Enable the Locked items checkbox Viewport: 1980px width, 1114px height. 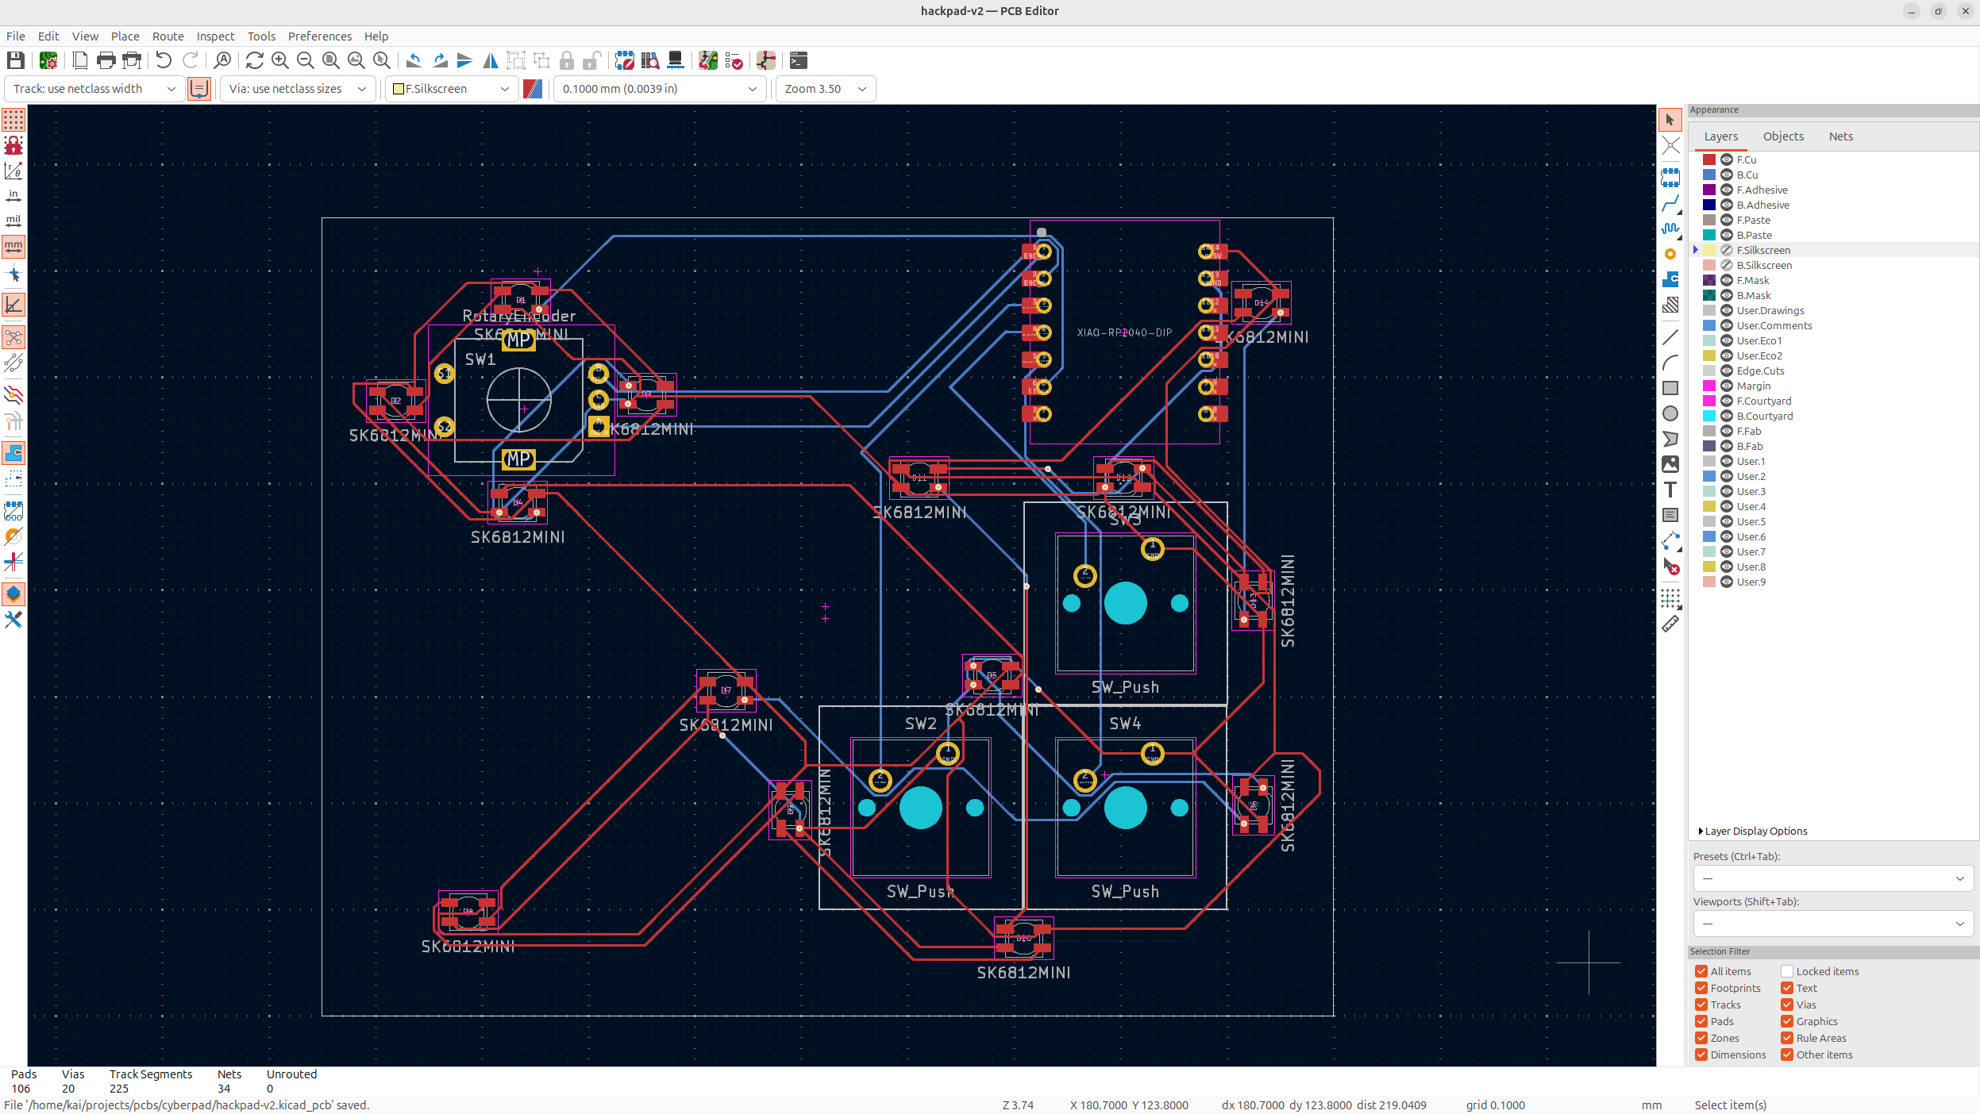pos(1787,971)
